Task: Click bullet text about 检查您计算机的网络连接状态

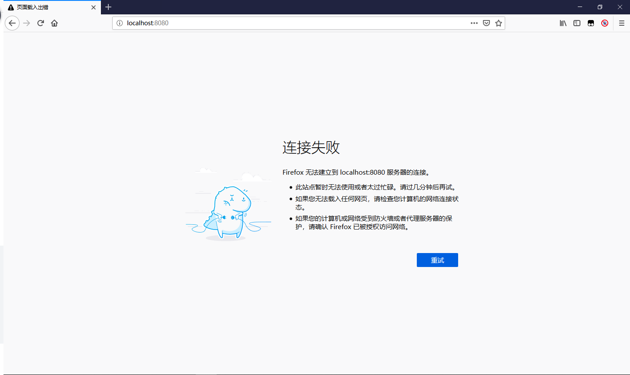Action: [x=377, y=203]
